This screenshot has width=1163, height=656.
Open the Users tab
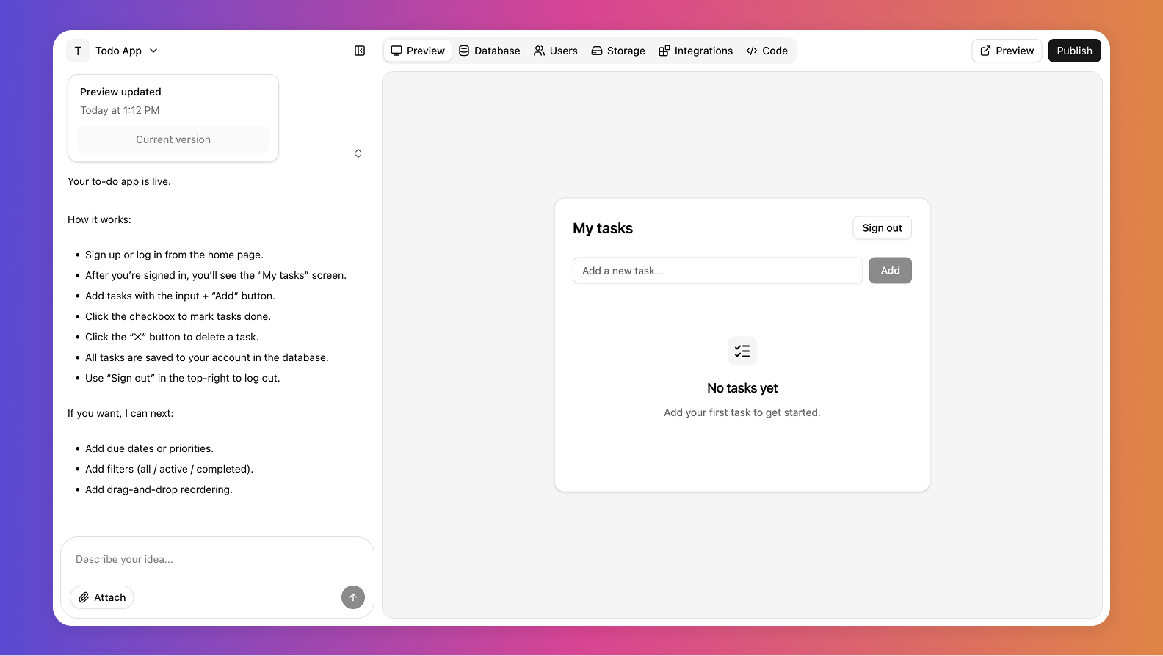[x=556, y=51]
